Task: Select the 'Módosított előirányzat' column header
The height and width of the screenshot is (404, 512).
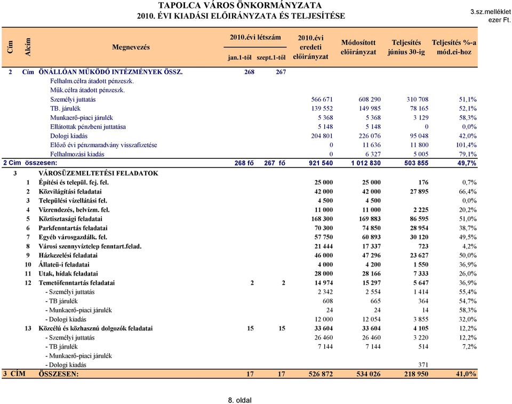Action: pyautogui.click(x=358, y=47)
